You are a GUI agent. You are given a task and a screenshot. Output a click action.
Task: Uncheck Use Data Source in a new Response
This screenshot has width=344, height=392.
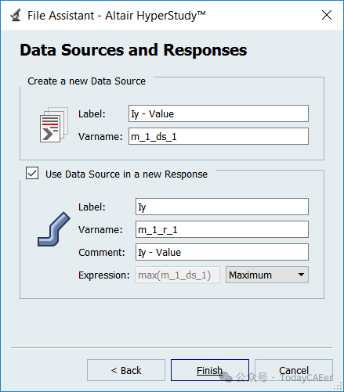(x=32, y=174)
